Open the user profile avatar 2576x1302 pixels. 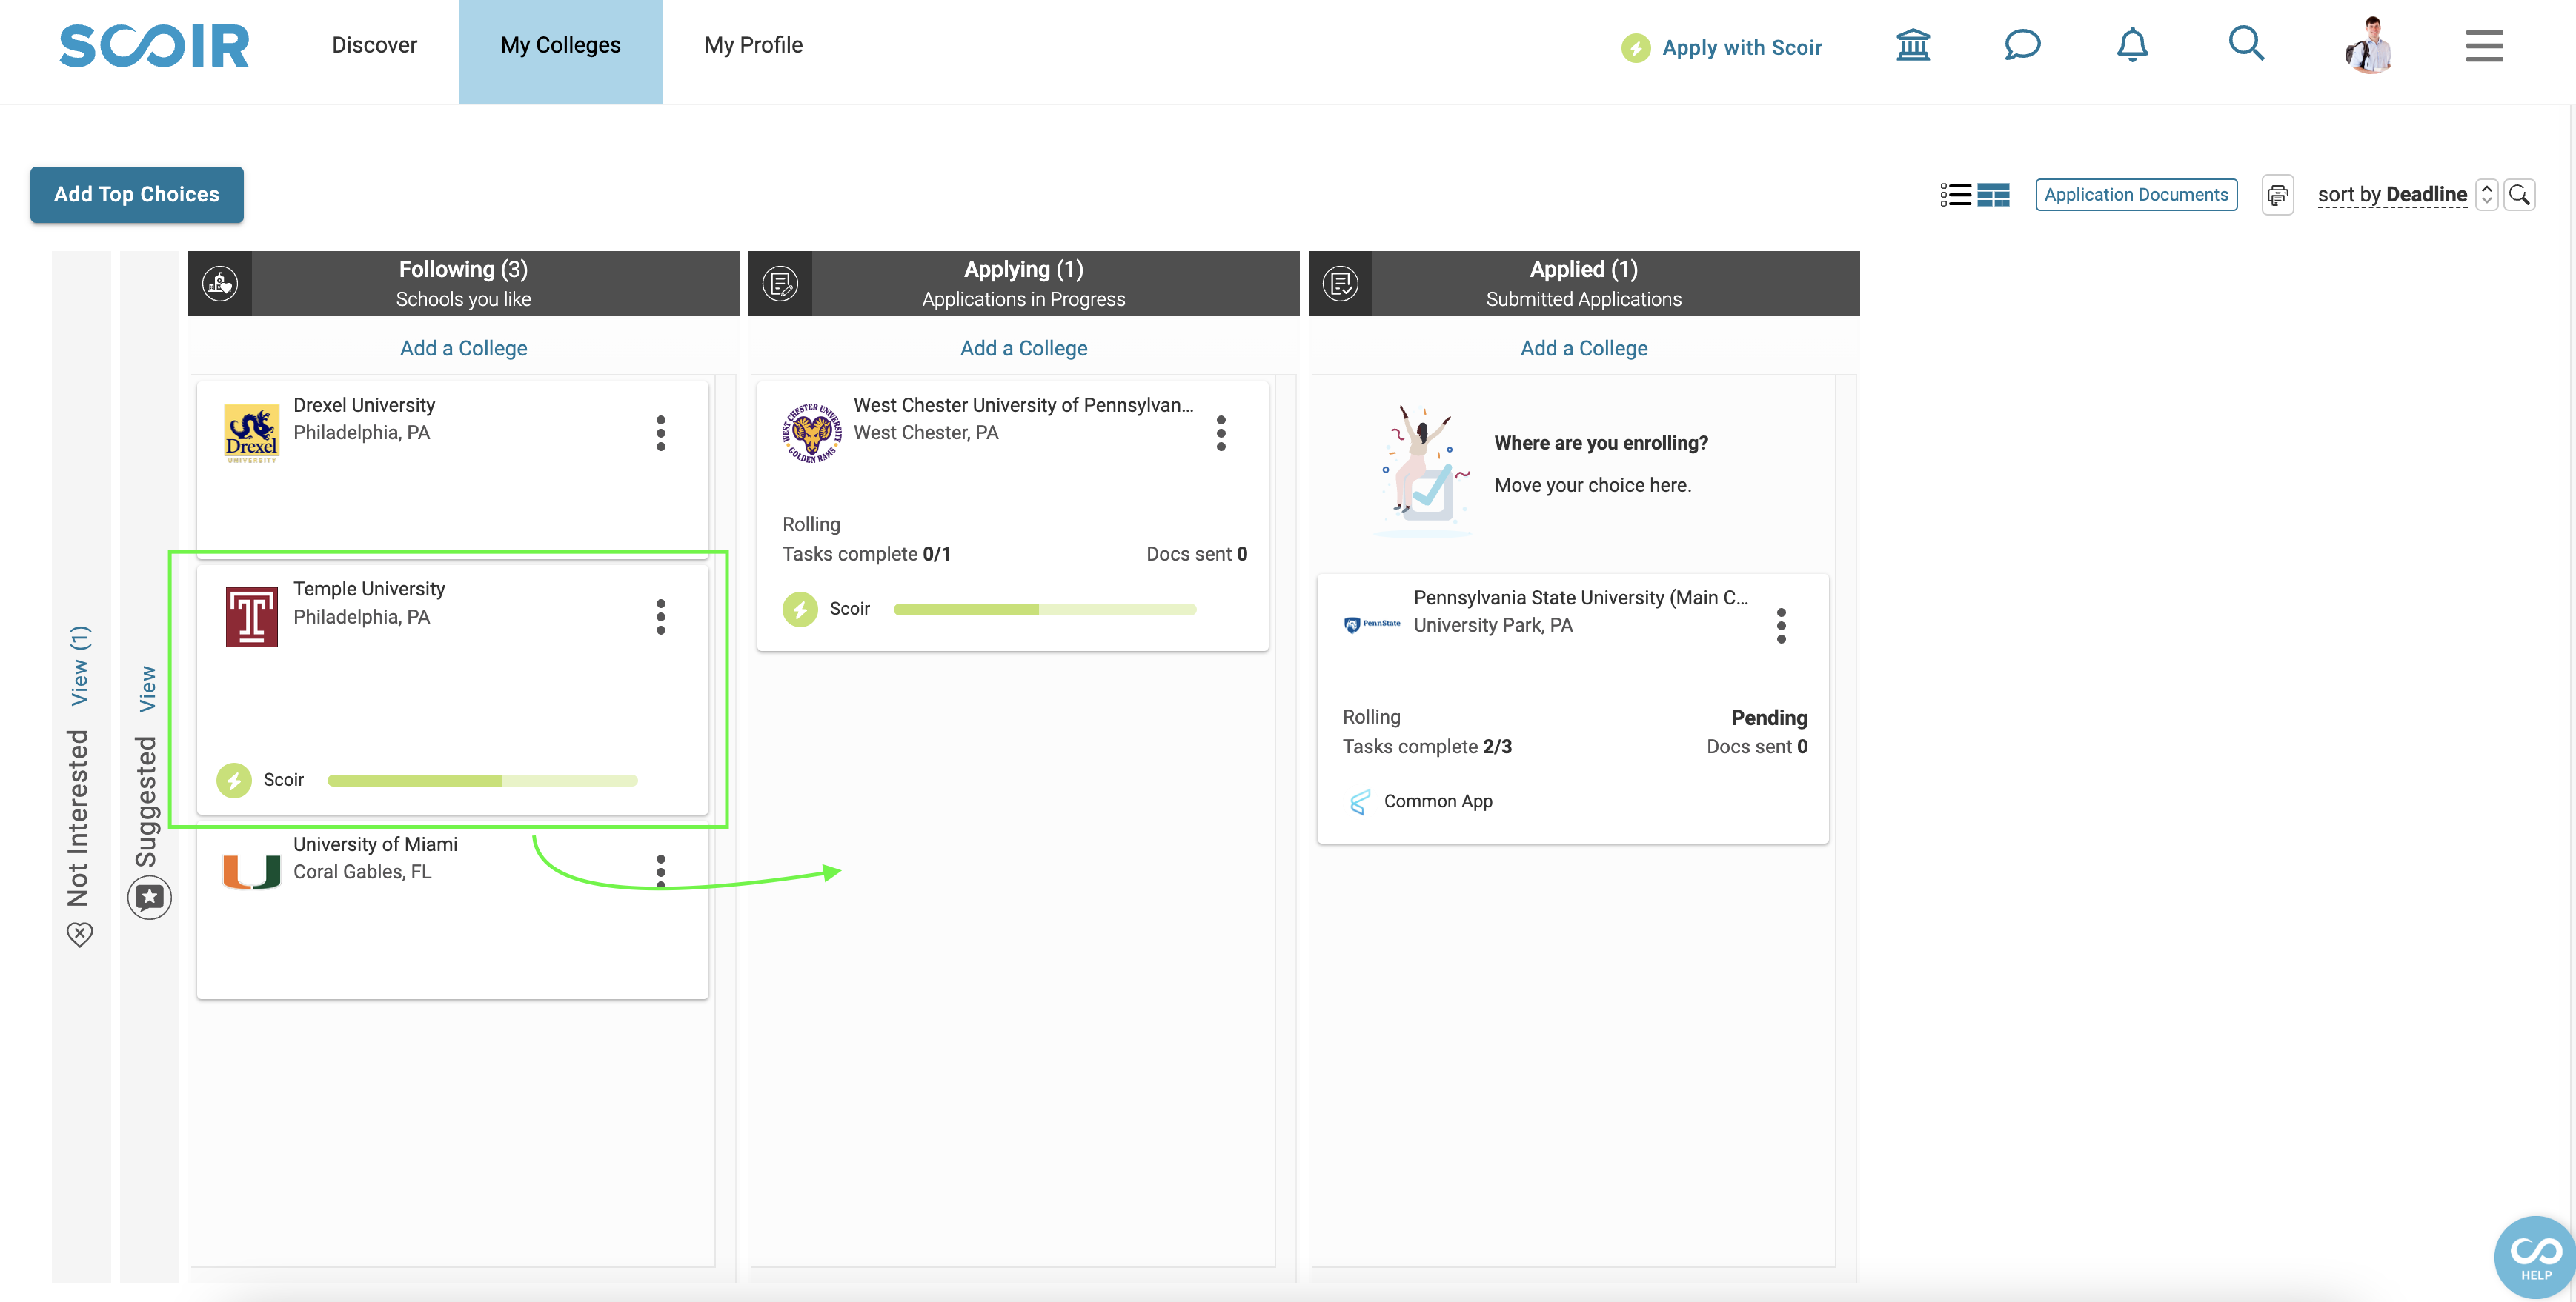[2369, 46]
